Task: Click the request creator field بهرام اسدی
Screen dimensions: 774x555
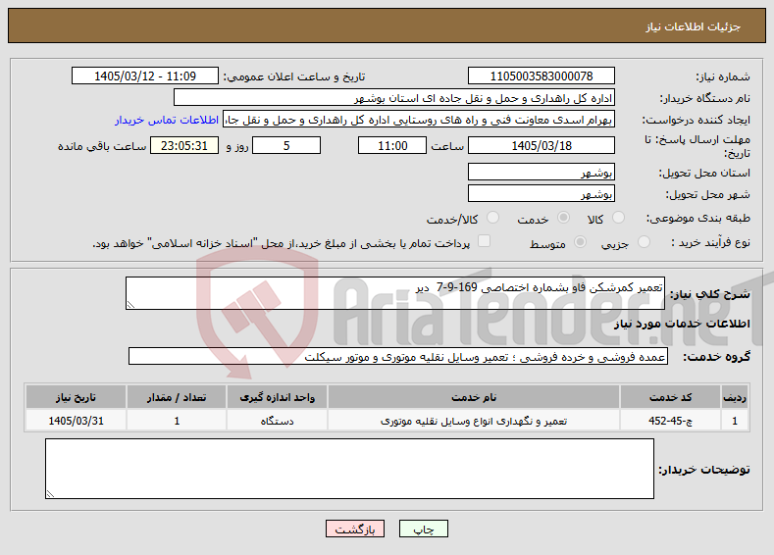Action: tap(419, 120)
